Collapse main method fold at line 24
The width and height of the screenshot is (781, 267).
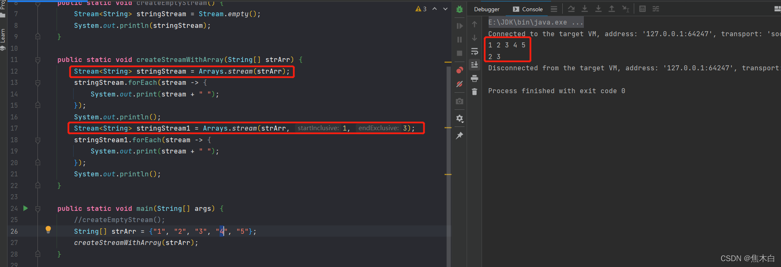38,209
